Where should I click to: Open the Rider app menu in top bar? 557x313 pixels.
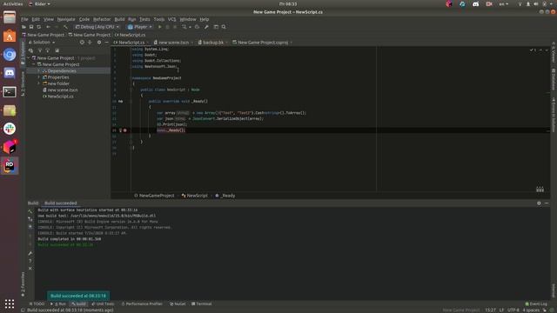[x=39, y=3]
